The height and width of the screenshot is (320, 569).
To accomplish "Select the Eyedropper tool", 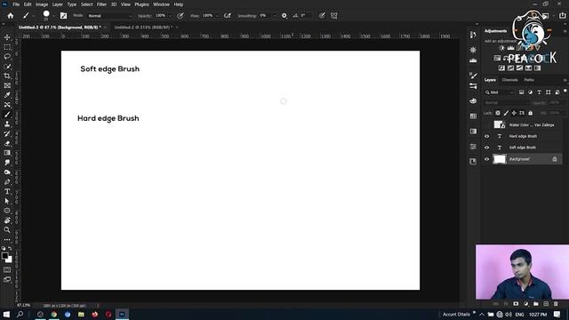I will 7,95.
